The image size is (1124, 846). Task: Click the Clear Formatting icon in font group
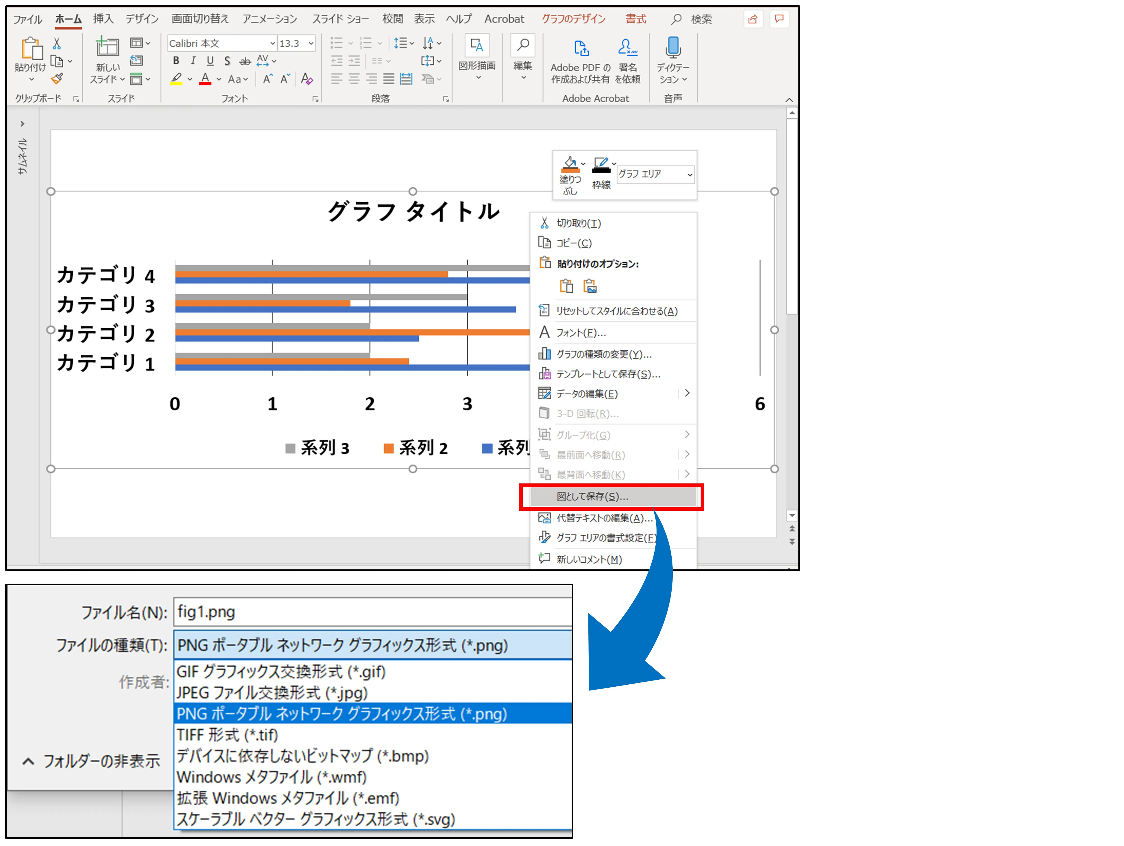point(306,79)
